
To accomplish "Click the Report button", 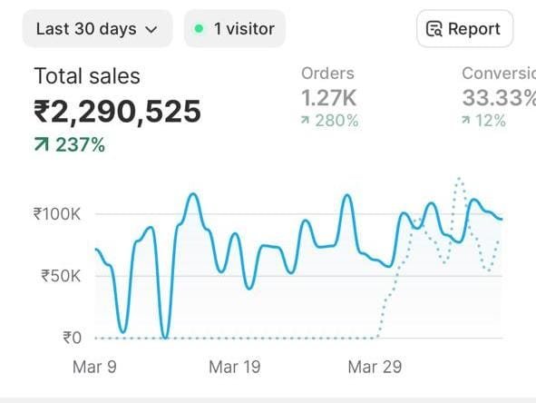I will (x=464, y=29).
